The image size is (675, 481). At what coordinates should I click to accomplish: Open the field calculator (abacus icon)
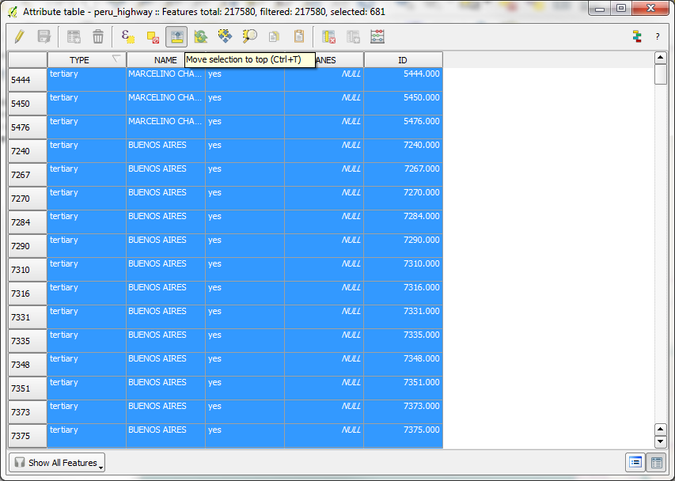[377, 36]
